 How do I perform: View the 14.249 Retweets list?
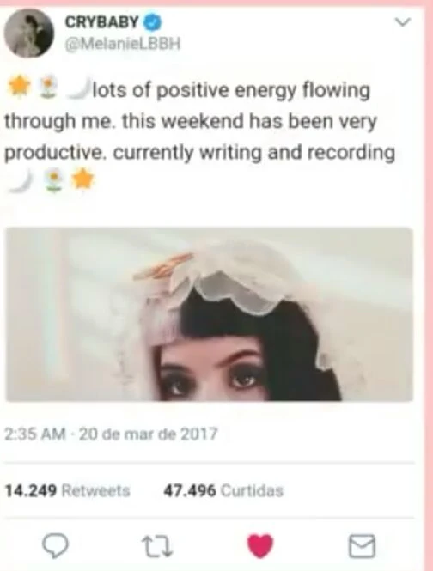67,490
